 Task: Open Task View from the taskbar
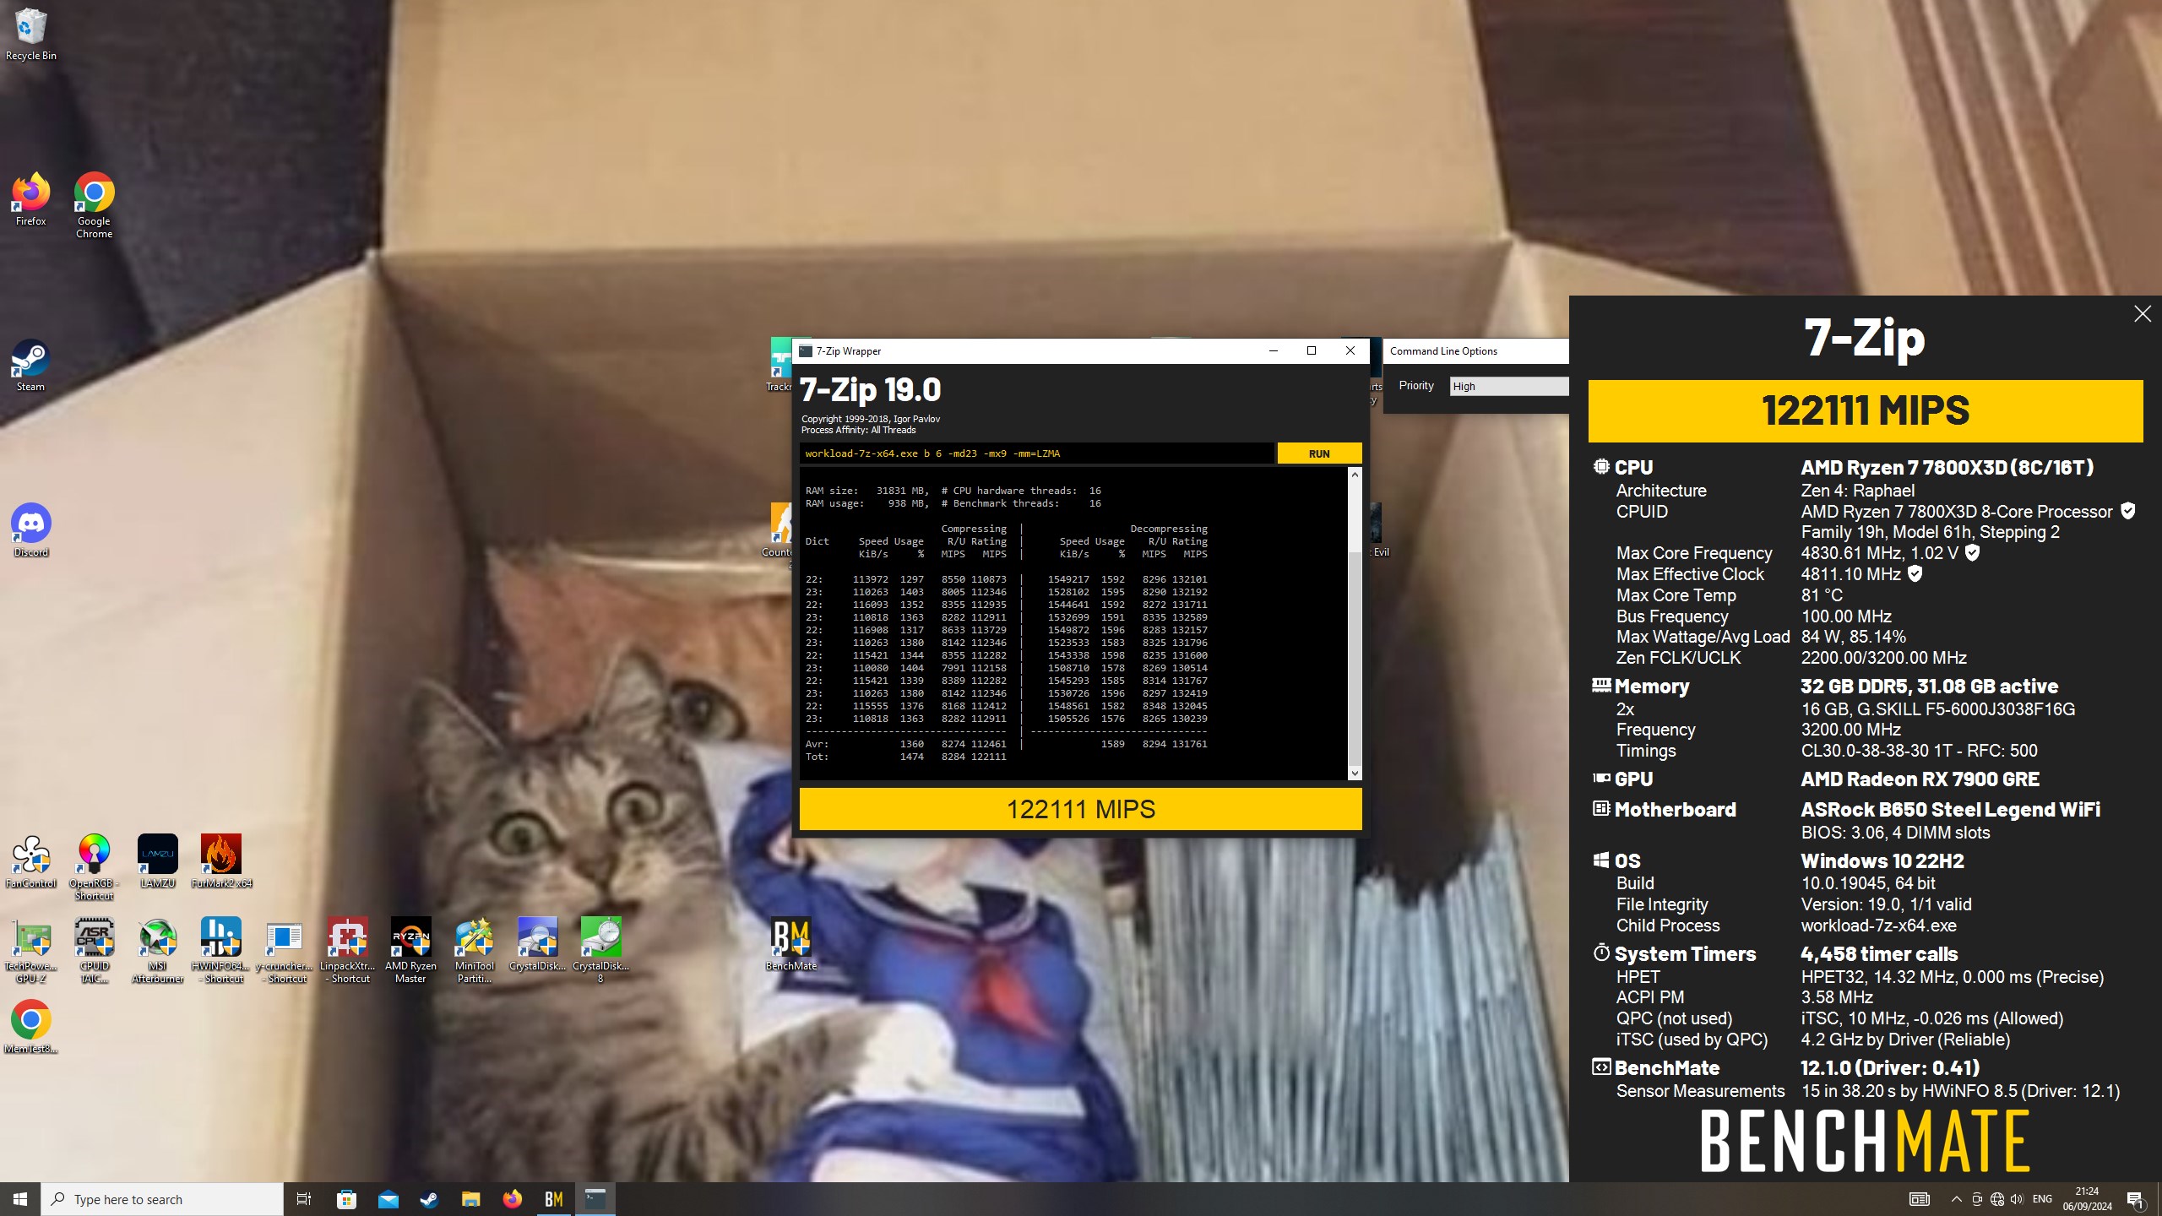304,1199
